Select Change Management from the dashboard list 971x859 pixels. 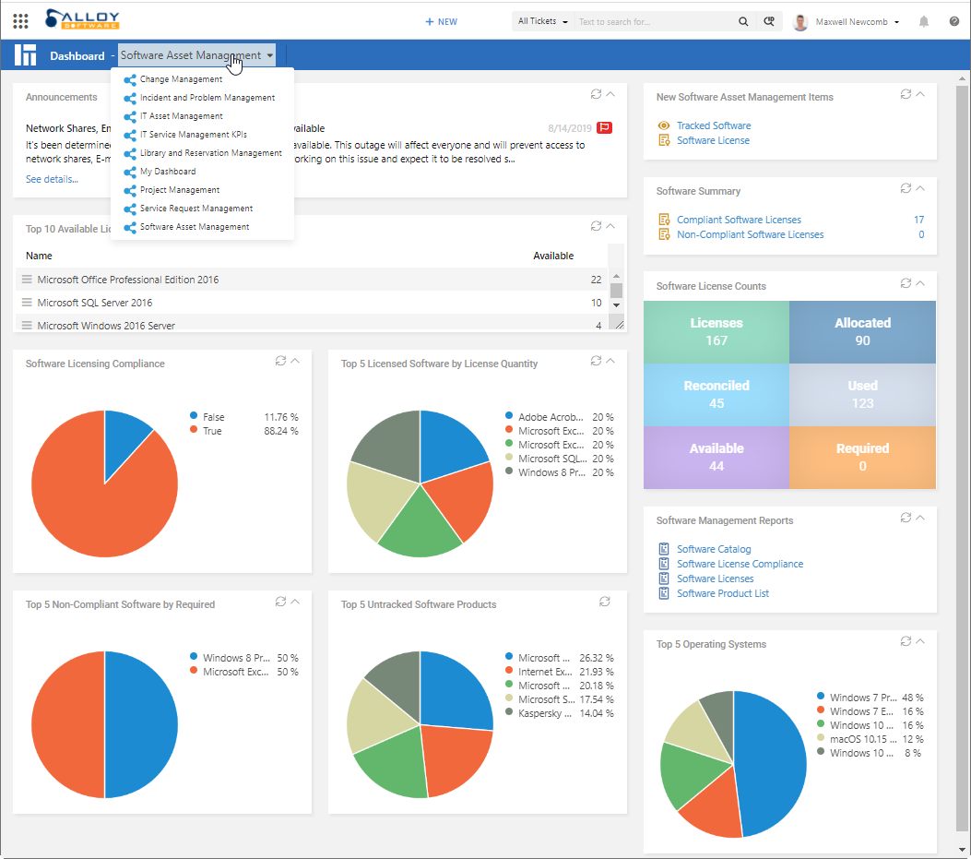point(181,79)
